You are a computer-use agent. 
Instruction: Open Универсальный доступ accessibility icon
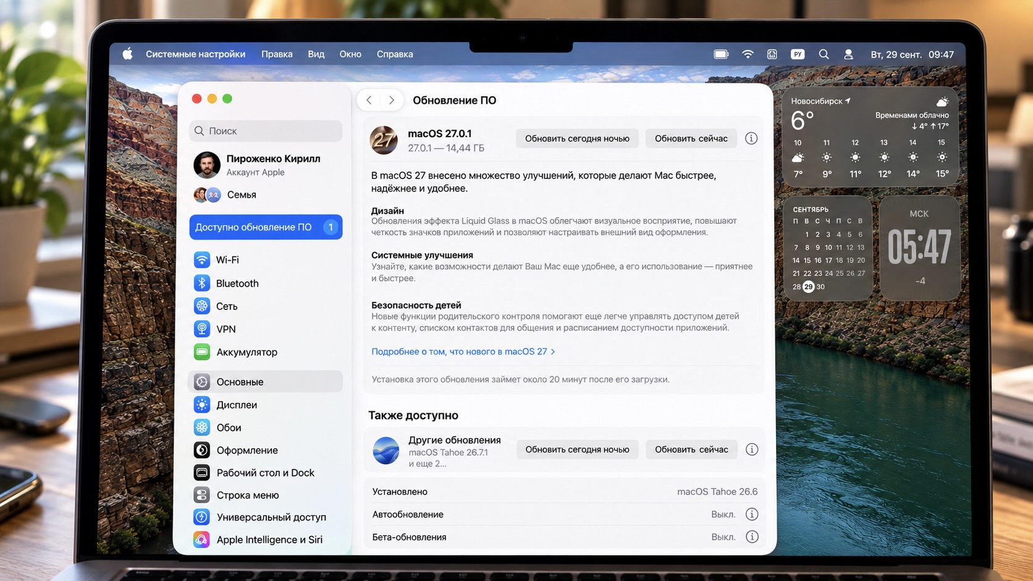pos(202,517)
